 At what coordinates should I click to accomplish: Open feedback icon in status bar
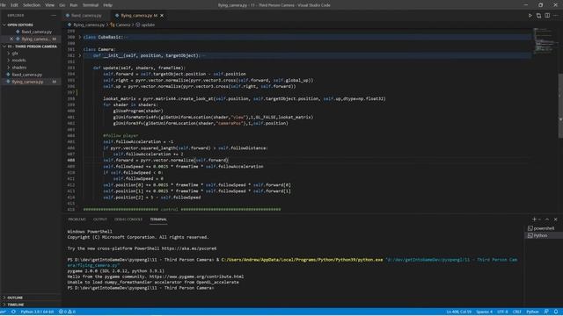546,312
